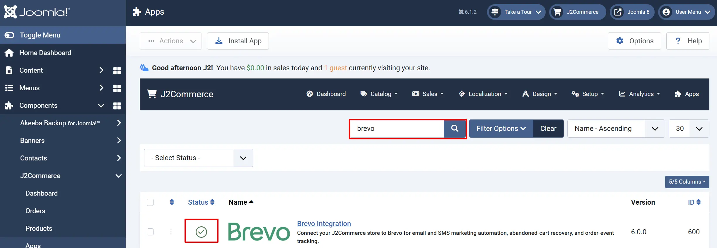
Task: Open the Menus dashboard grid icon
Action: click(117, 88)
